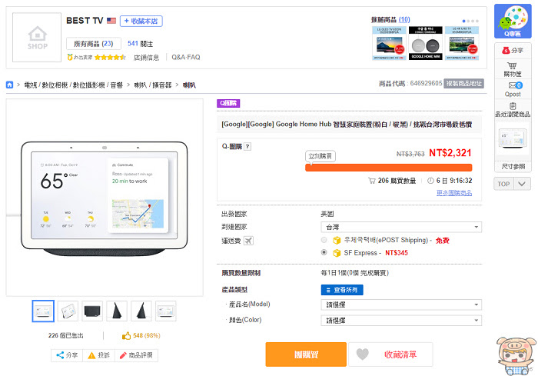Select the sixth product thumbnail
The width and height of the screenshot is (538, 376).
(166, 311)
